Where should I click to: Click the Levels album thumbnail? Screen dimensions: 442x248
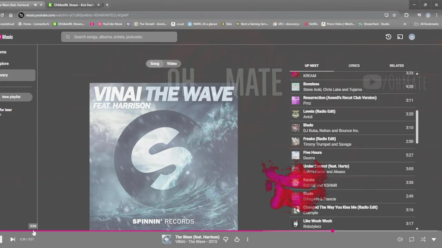coord(296,114)
